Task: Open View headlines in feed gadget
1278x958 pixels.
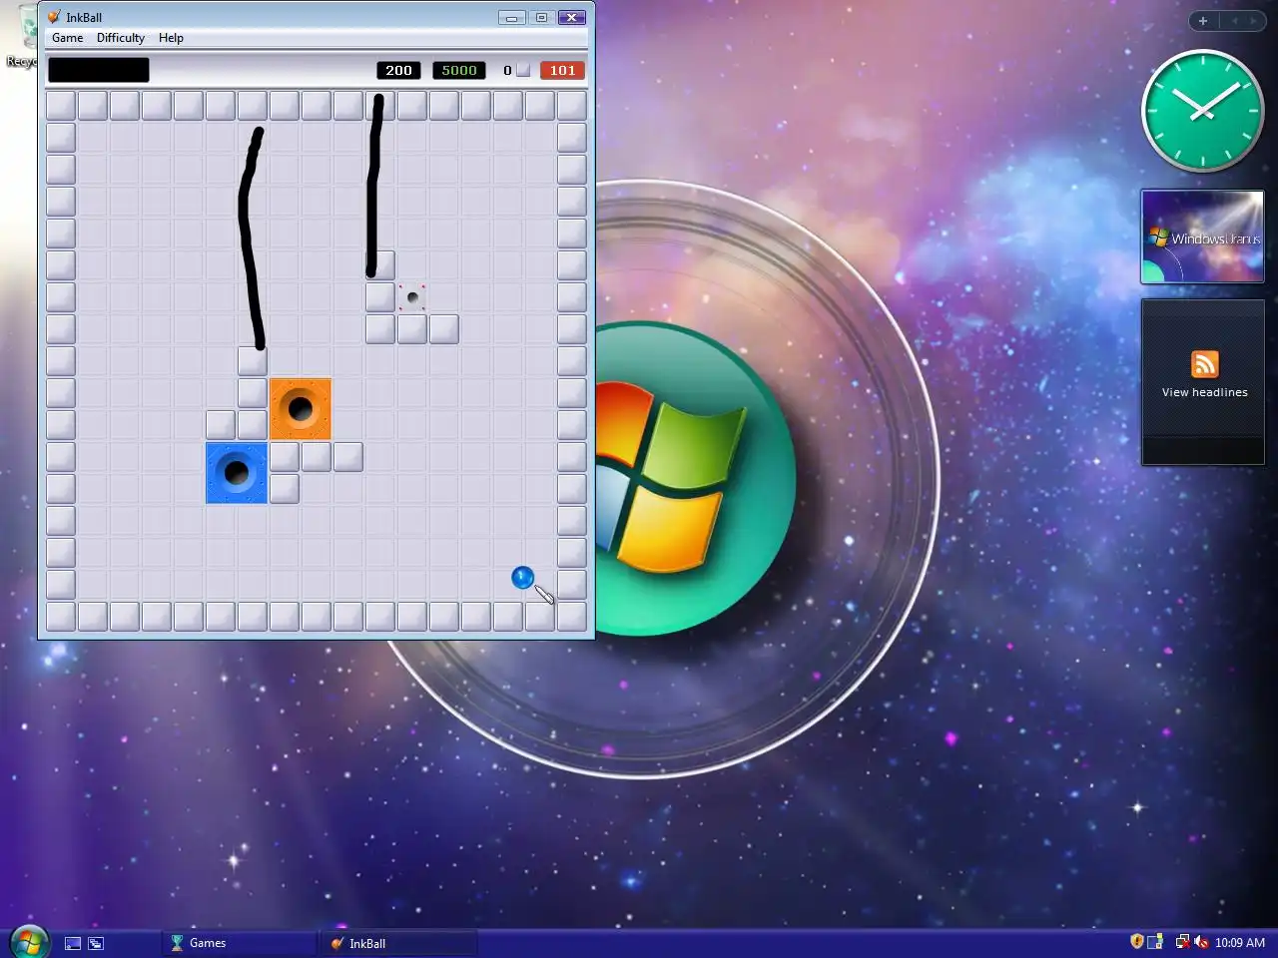Action: [x=1205, y=392]
